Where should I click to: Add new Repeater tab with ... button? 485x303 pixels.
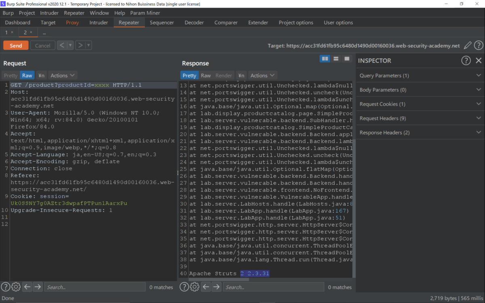point(44,33)
